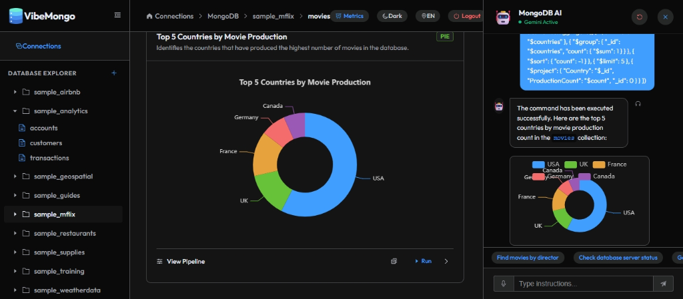
Task: Reset the AI chat with refresh icon
Action: tap(640, 17)
